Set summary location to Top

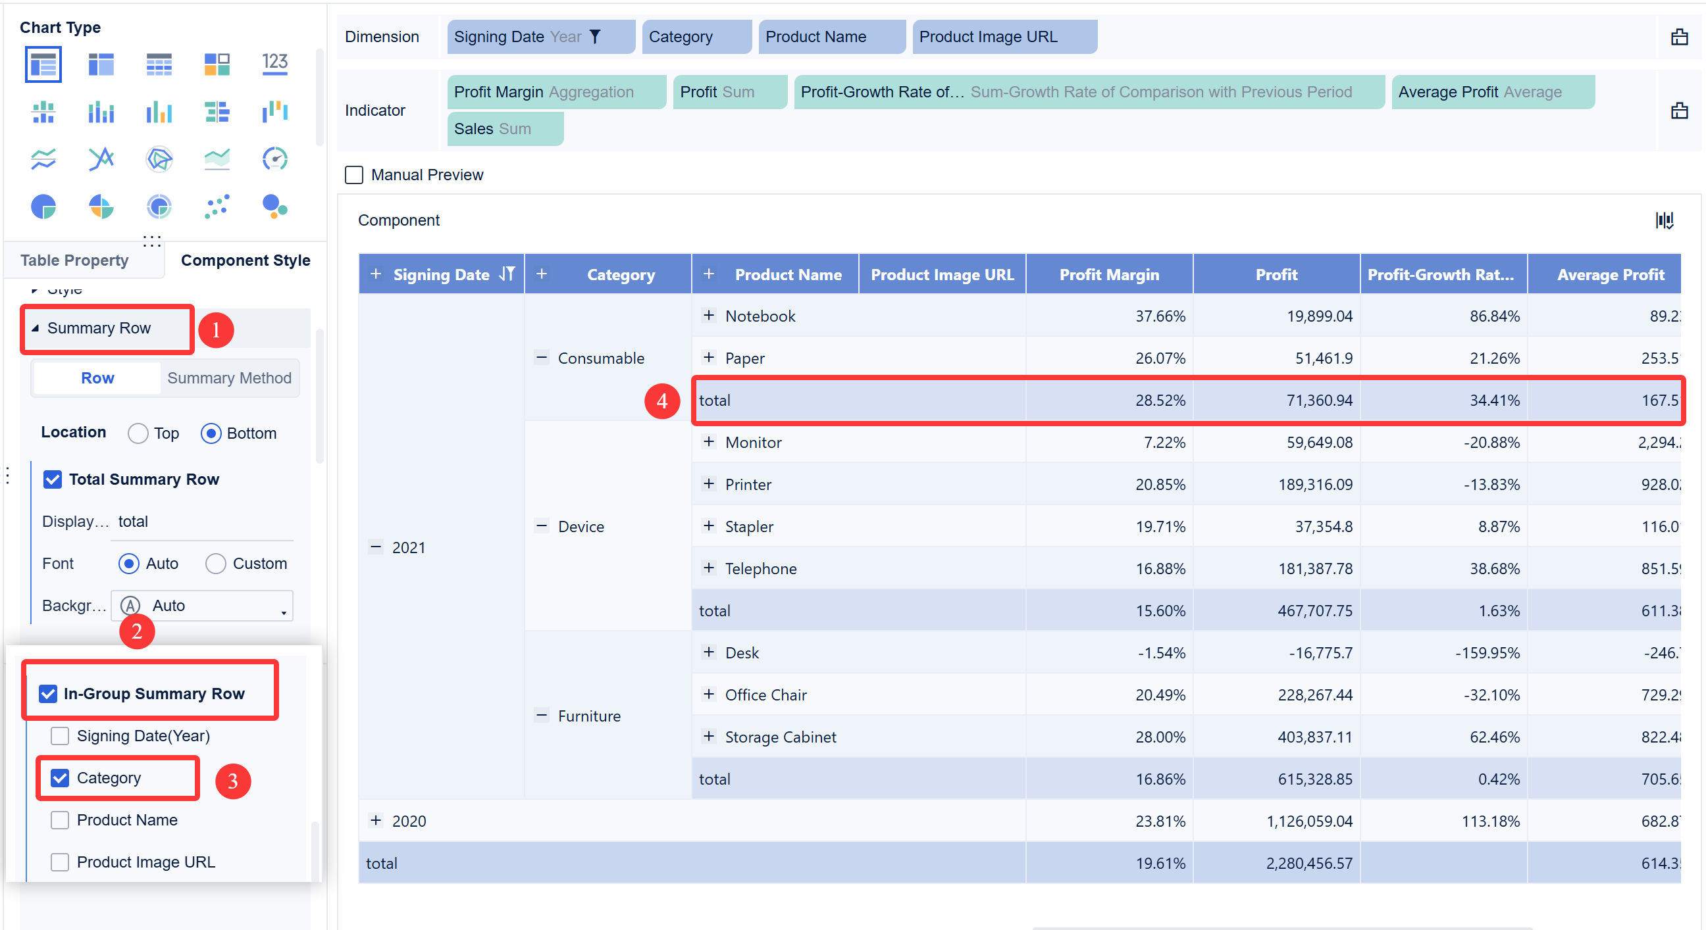tap(138, 433)
